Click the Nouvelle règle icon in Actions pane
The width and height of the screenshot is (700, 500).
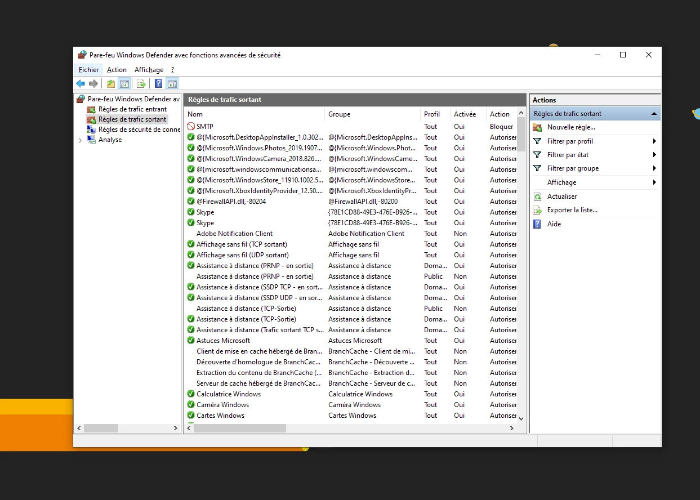click(537, 127)
